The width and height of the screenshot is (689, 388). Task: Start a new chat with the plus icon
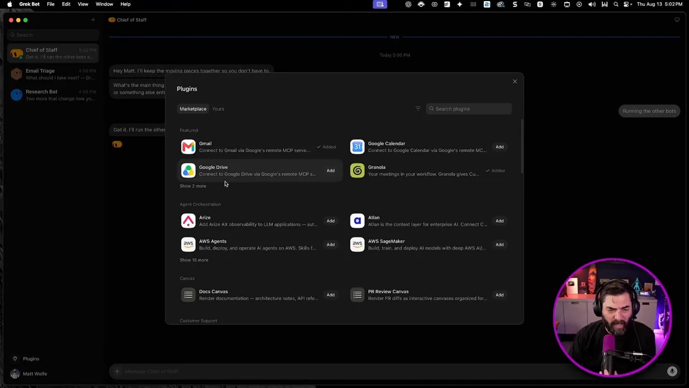click(93, 20)
